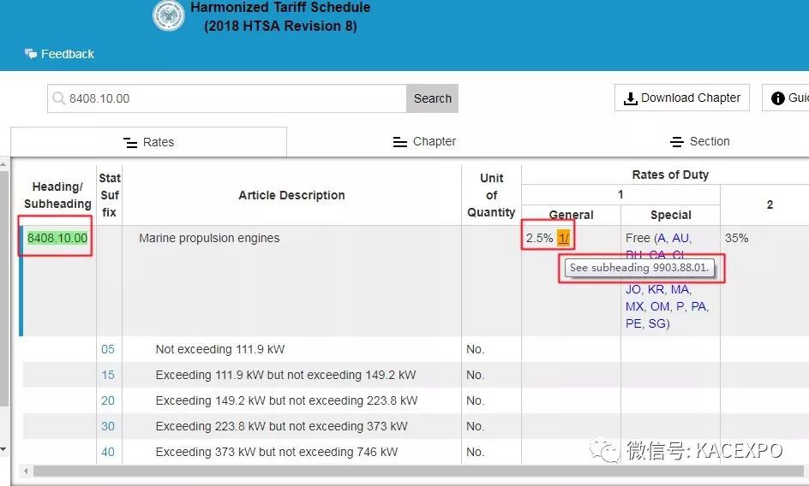Click the speech bubble Feedback icon
Screen dimensions: 809x486
(31, 54)
